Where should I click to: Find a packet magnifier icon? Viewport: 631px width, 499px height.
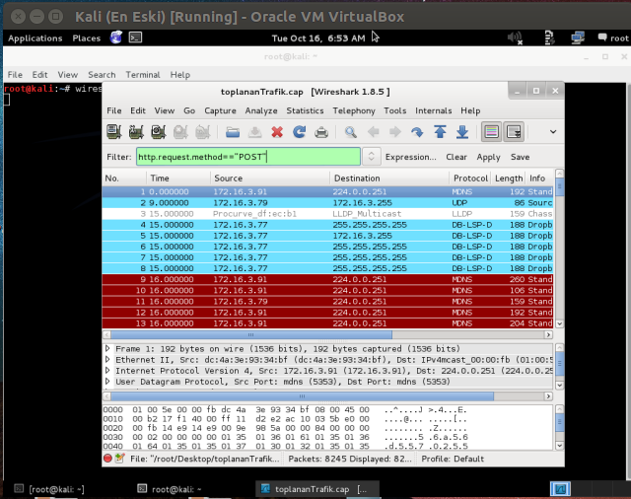351,132
